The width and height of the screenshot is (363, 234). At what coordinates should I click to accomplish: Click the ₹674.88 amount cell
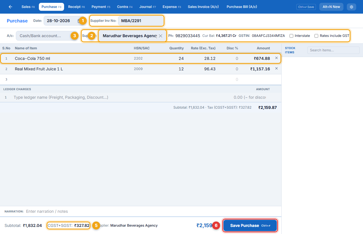[x=262, y=58]
